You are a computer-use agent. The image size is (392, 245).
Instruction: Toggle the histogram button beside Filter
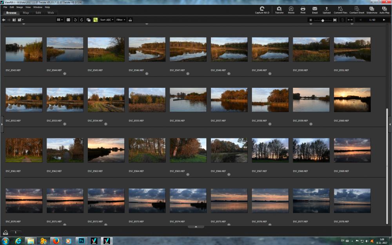pos(130,20)
